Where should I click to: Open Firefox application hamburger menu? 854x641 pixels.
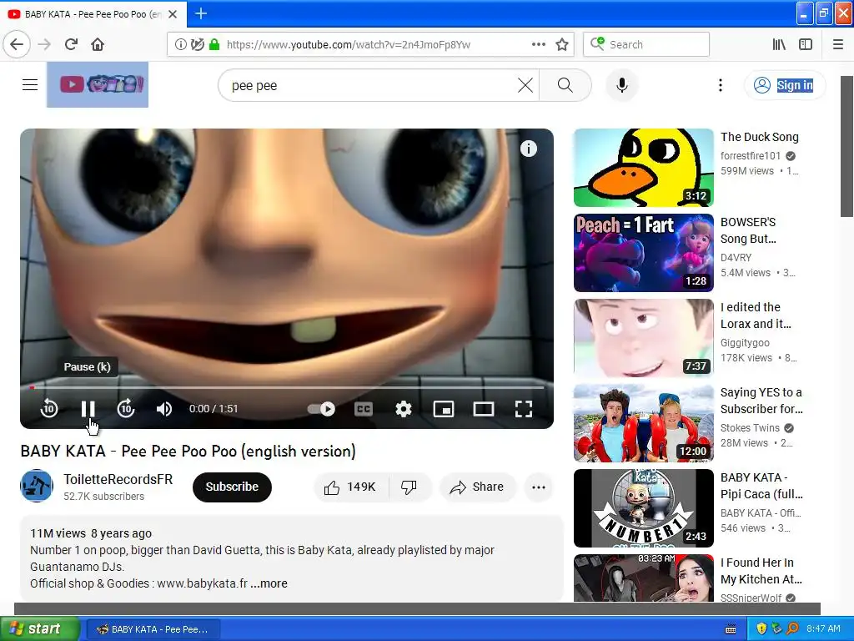coord(838,45)
